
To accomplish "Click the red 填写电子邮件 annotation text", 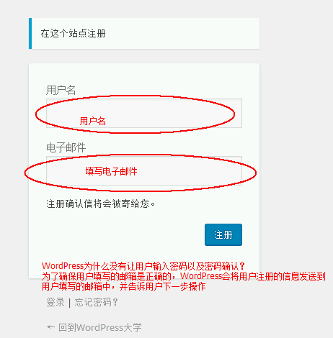I will tap(111, 171).
